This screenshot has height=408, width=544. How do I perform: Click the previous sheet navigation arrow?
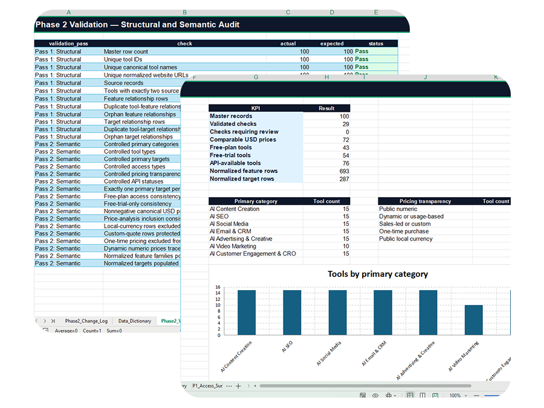coord(37,321)
